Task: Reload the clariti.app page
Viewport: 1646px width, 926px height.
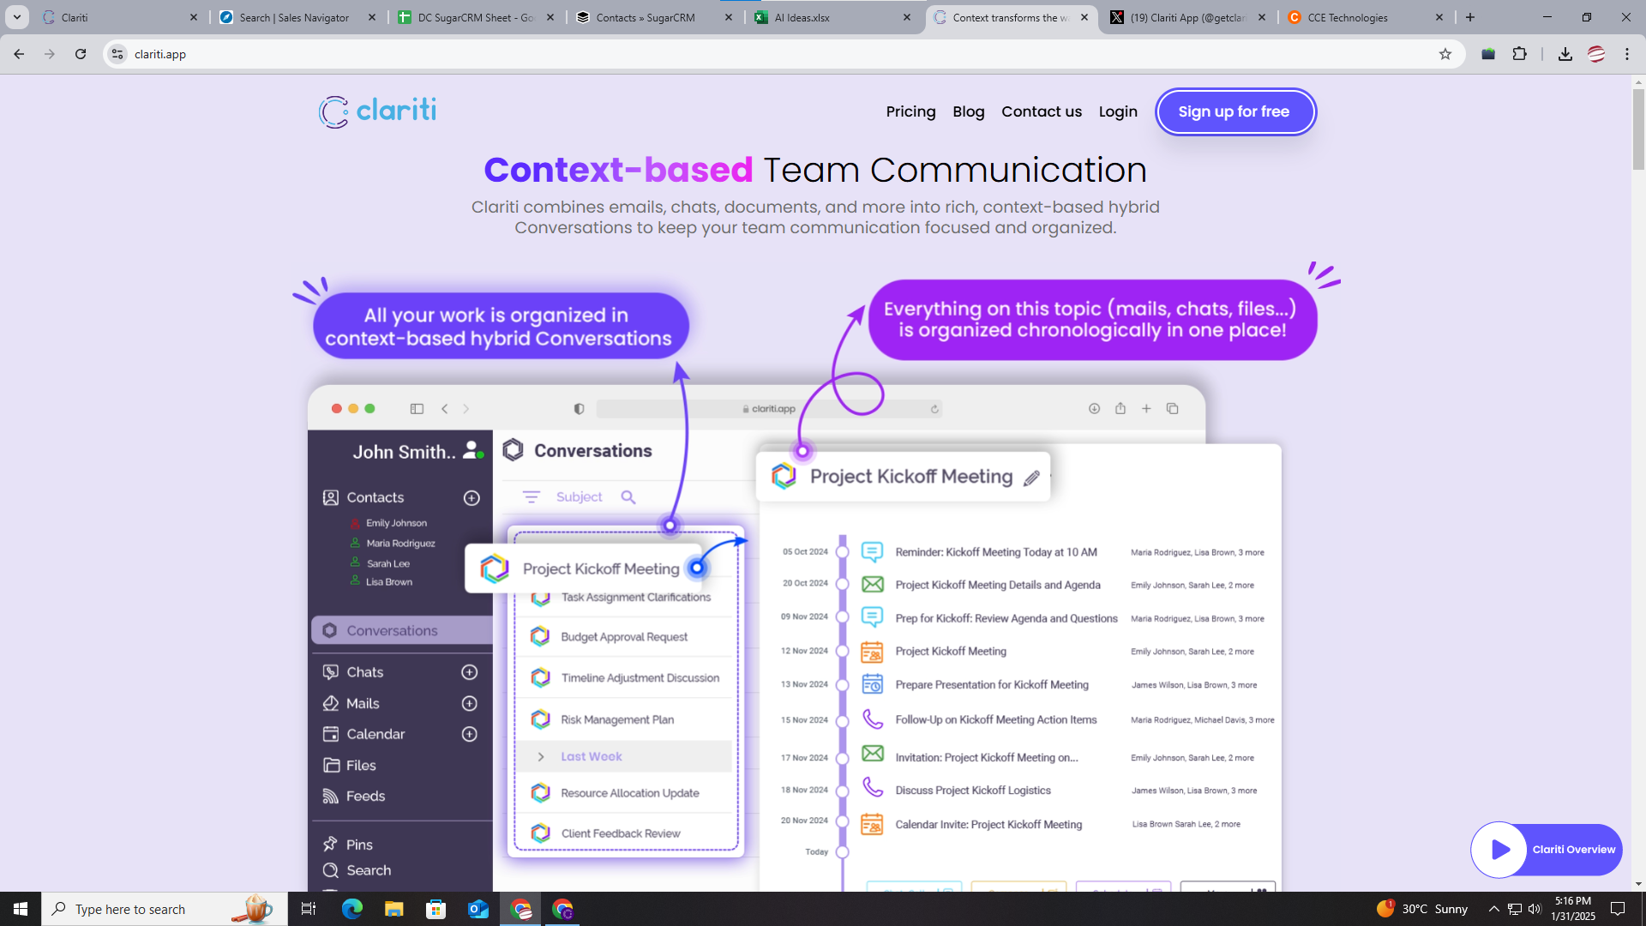Action: [x=81, y=54]
